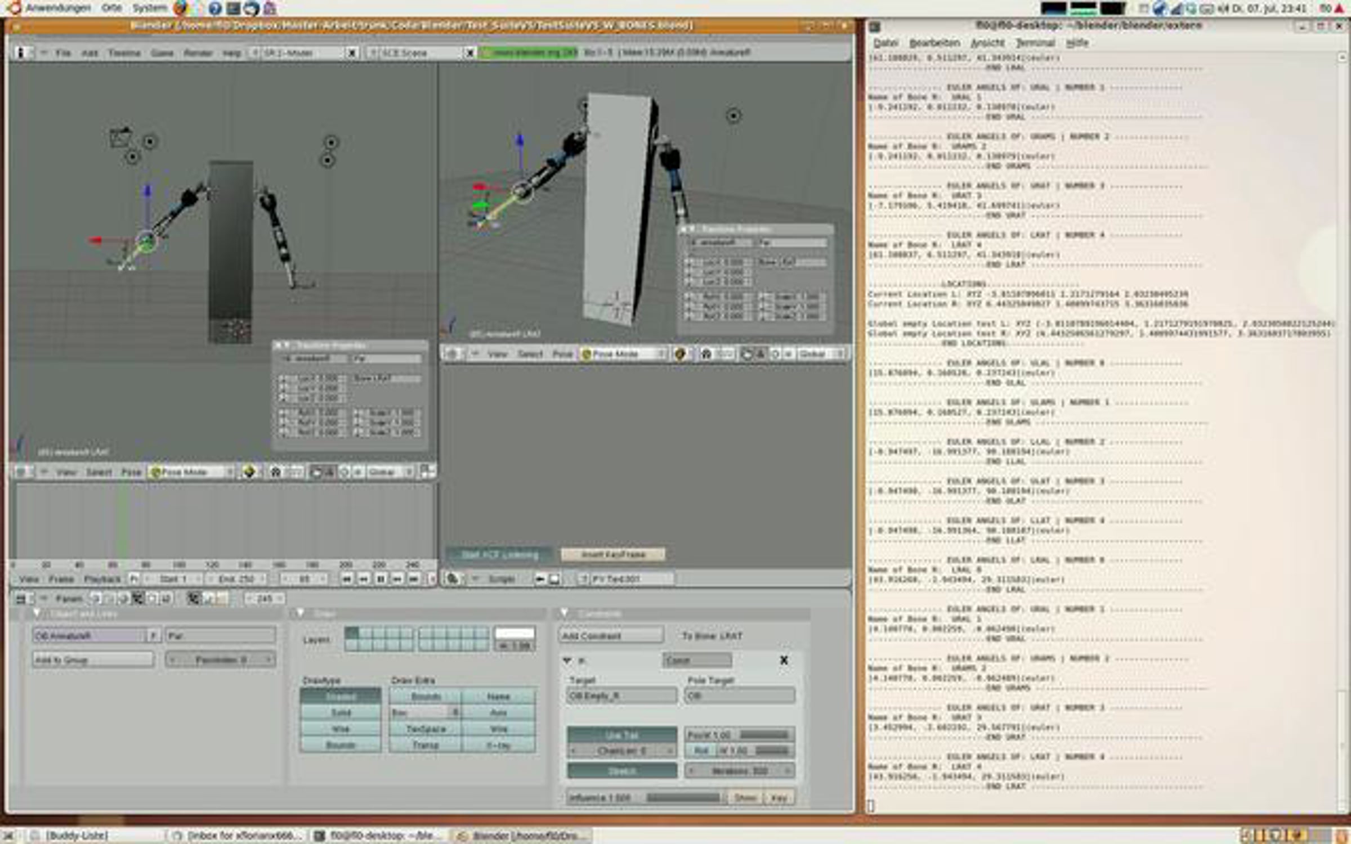This screenshot has height=844, width=1351.
Task: Open Ansicht menu in terminal window
Action: pyautogui.click(x=987, y=43)
